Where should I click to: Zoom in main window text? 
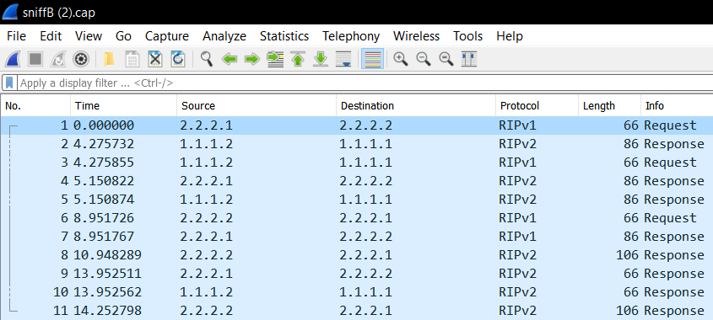(401, 59)
